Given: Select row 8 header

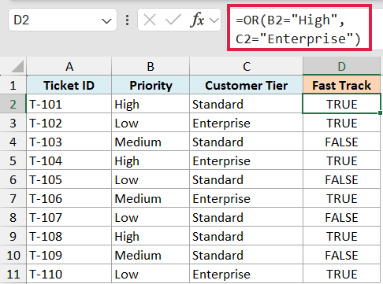Looking at the screenshot, I should (x=13, y=217).
